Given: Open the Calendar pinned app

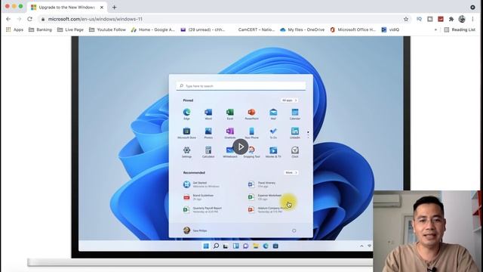Looking at the screenshot, I should 295,114.
